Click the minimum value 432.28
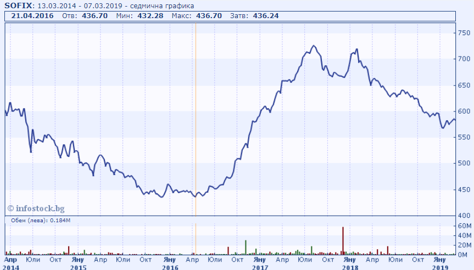 point(150,16)
